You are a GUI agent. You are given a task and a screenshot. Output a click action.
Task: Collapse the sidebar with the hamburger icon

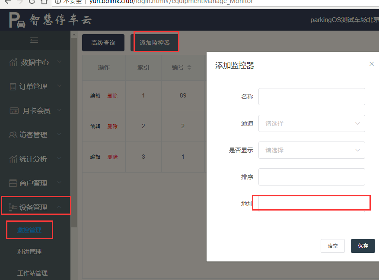coord(34,40)
